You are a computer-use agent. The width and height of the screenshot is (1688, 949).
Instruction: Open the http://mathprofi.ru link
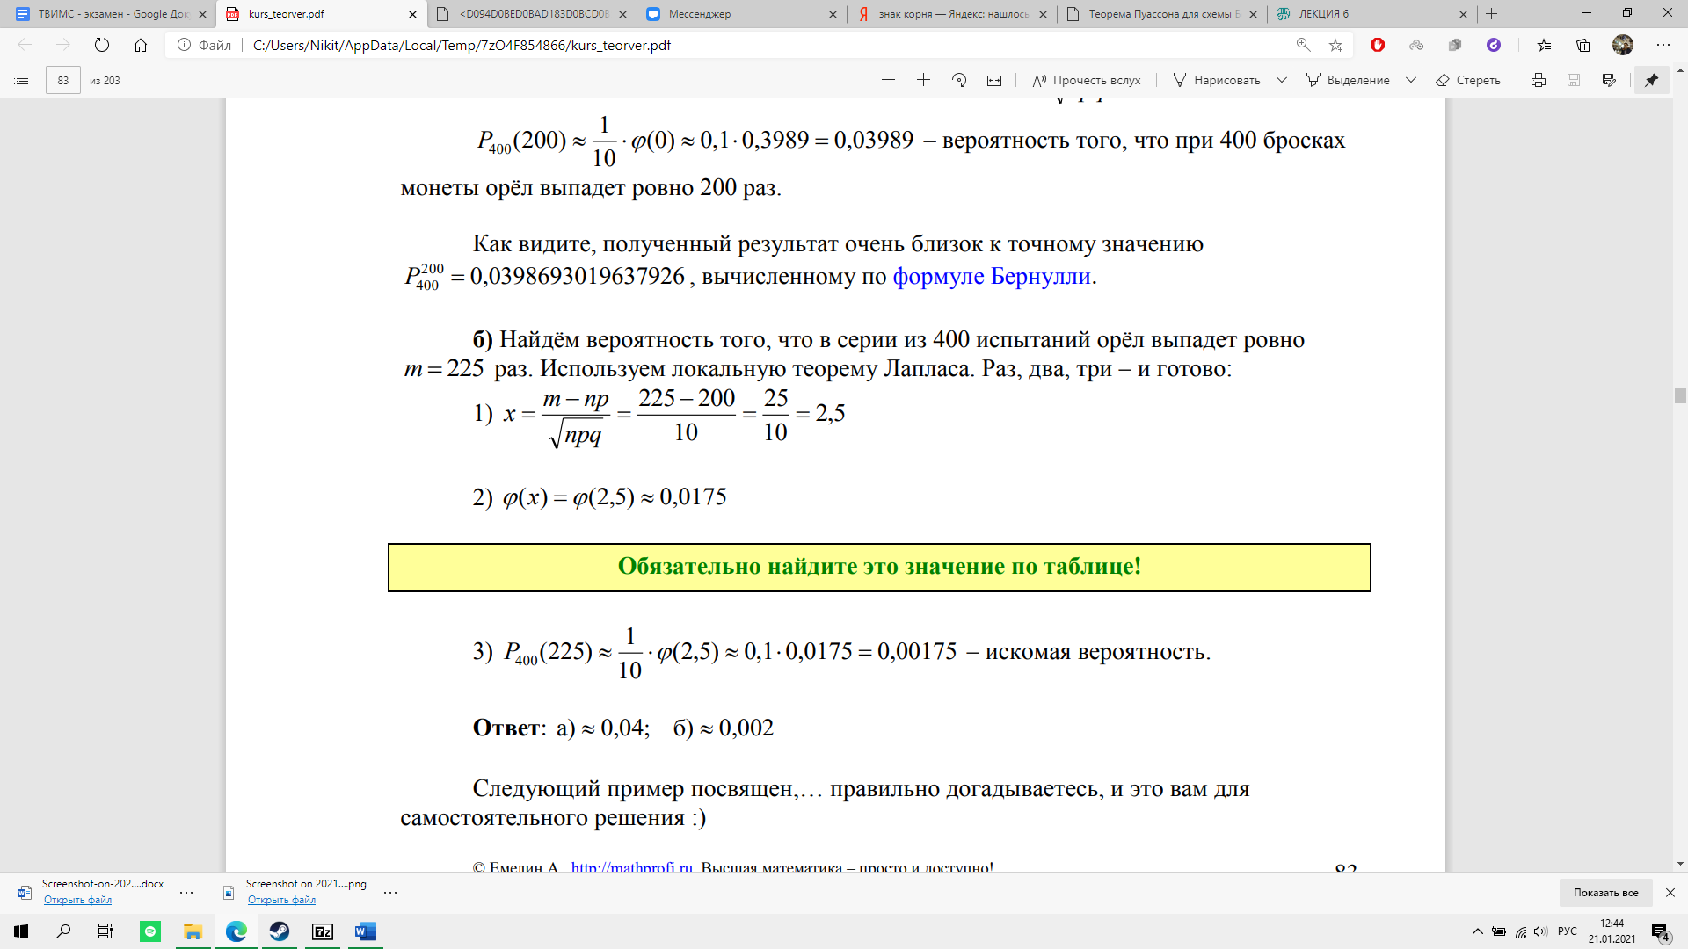[632, 867]
